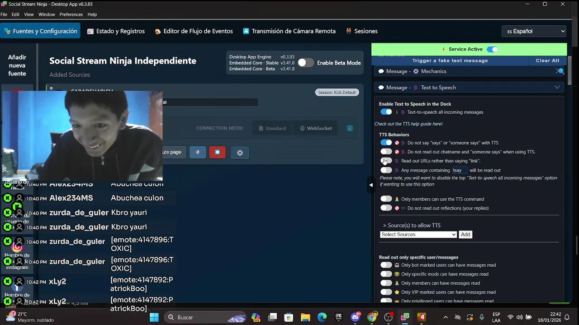Click the connection mode info icon
Viewport: 579px width, 325px height.
[x=350, y=128]
